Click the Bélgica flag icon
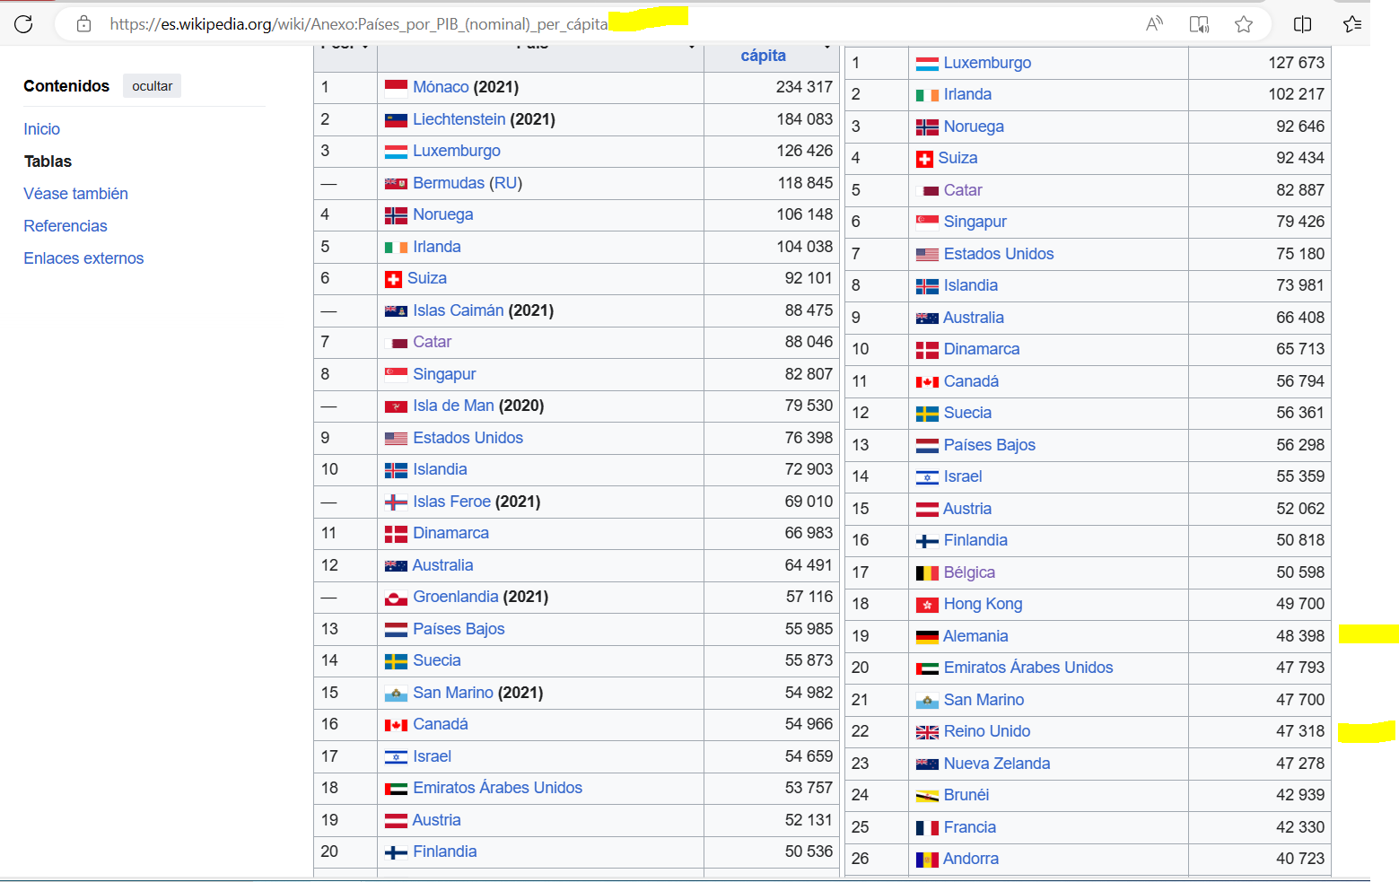This screenshot has height=882, width=1399. click(927, 573)
